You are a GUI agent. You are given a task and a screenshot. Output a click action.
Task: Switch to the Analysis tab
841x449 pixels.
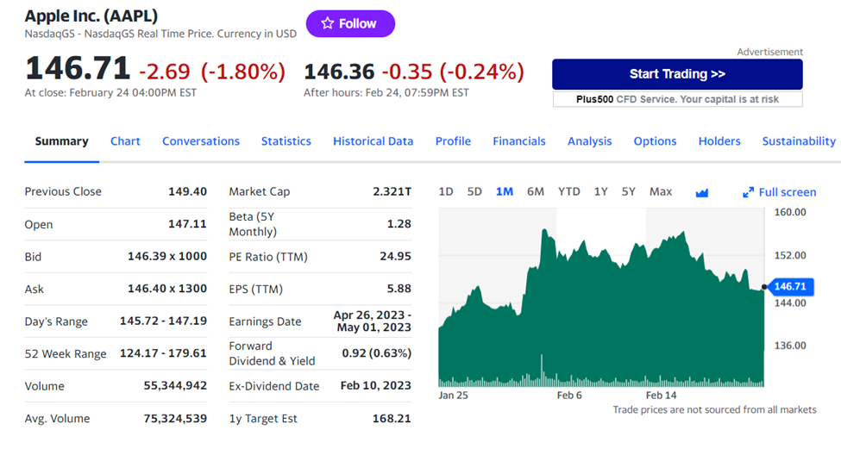(x=589, y=141)
